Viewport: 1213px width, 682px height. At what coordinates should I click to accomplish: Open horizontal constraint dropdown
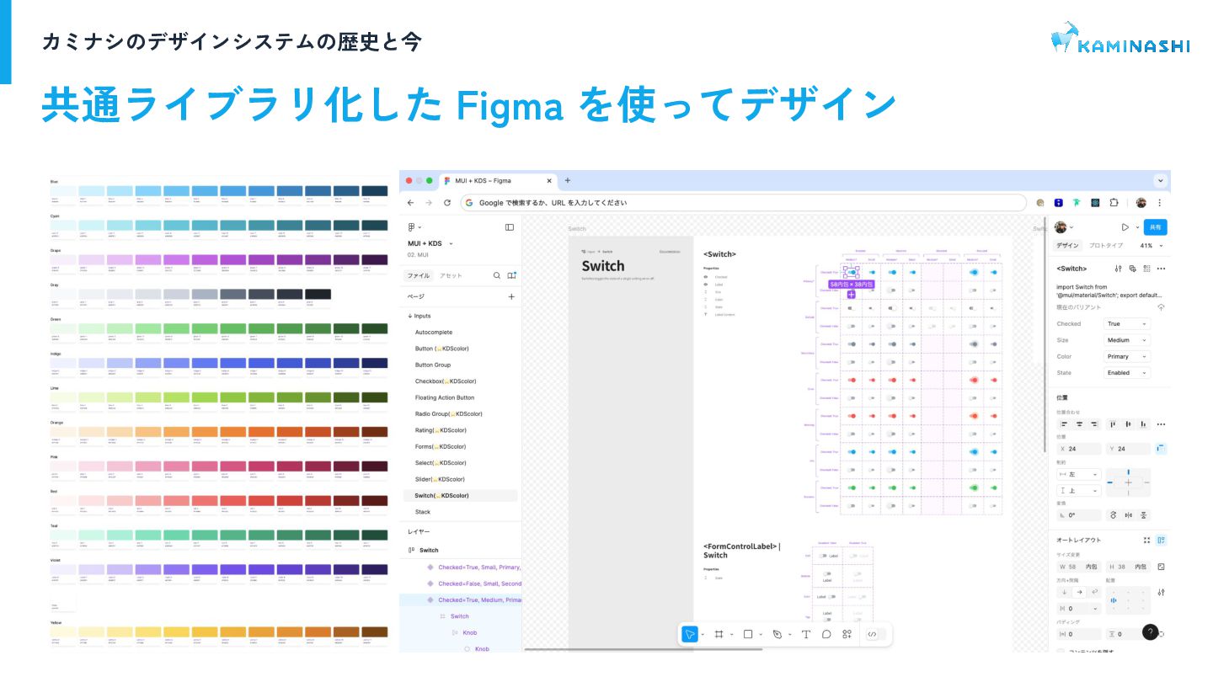[x=1079, y=474]
